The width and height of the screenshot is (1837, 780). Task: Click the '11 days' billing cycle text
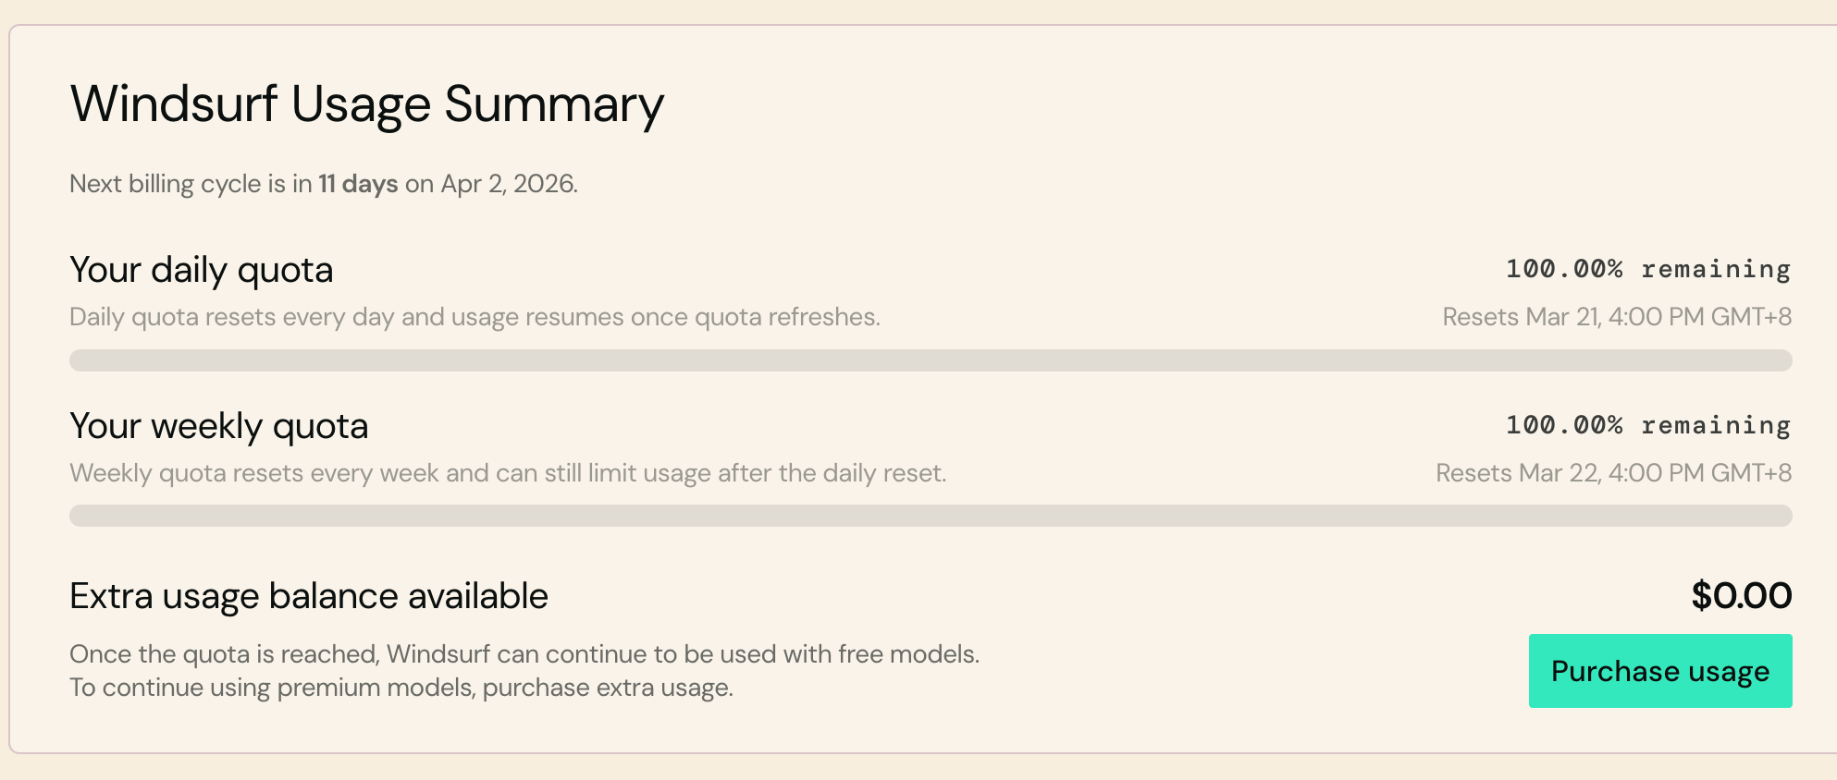[358, 184]
